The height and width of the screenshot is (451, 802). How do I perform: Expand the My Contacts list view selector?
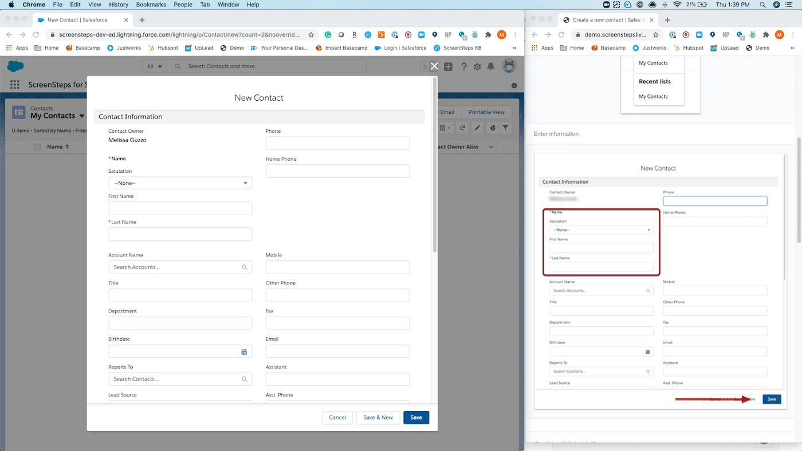click(82, 116)
